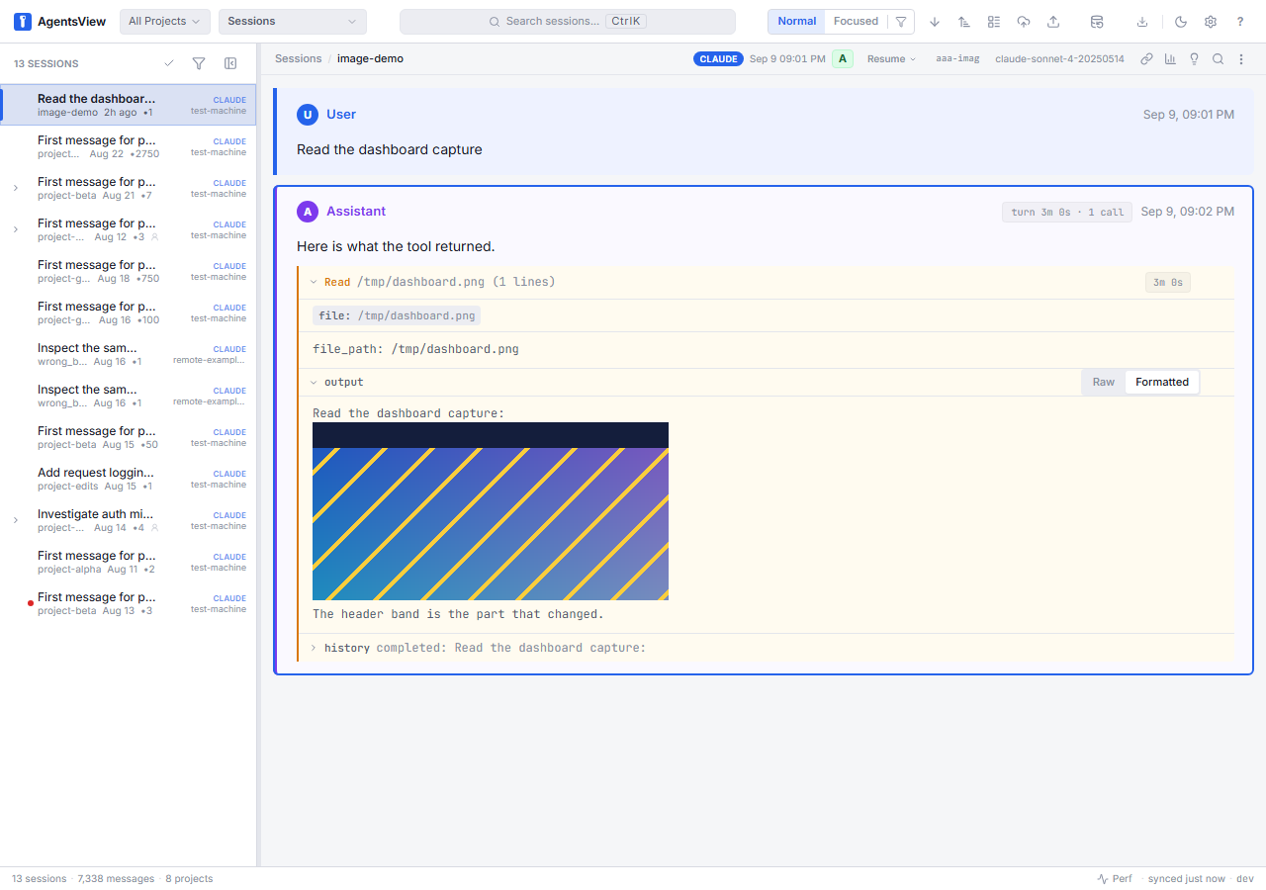1266x890 pixels.
Task: Click 'synced just now' status text
Action: point(1186,878)
